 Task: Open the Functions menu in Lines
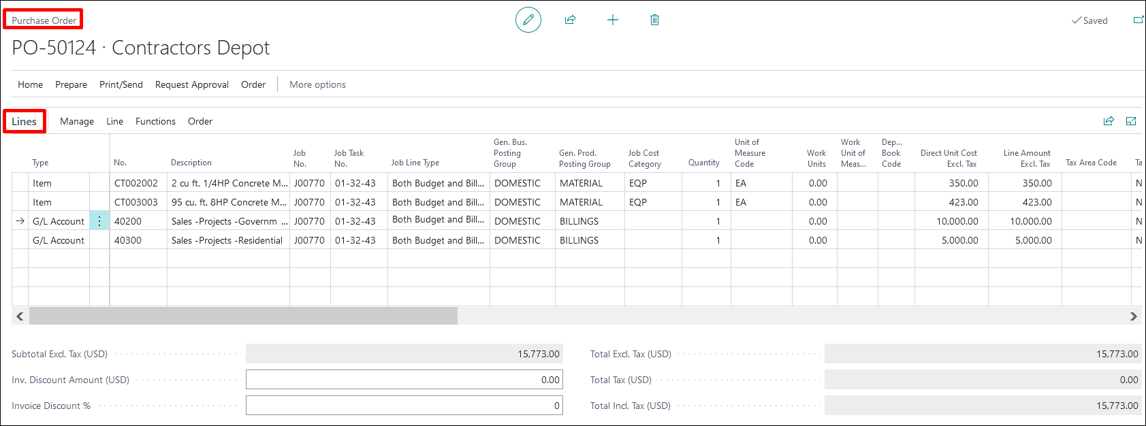click(155, 121)
